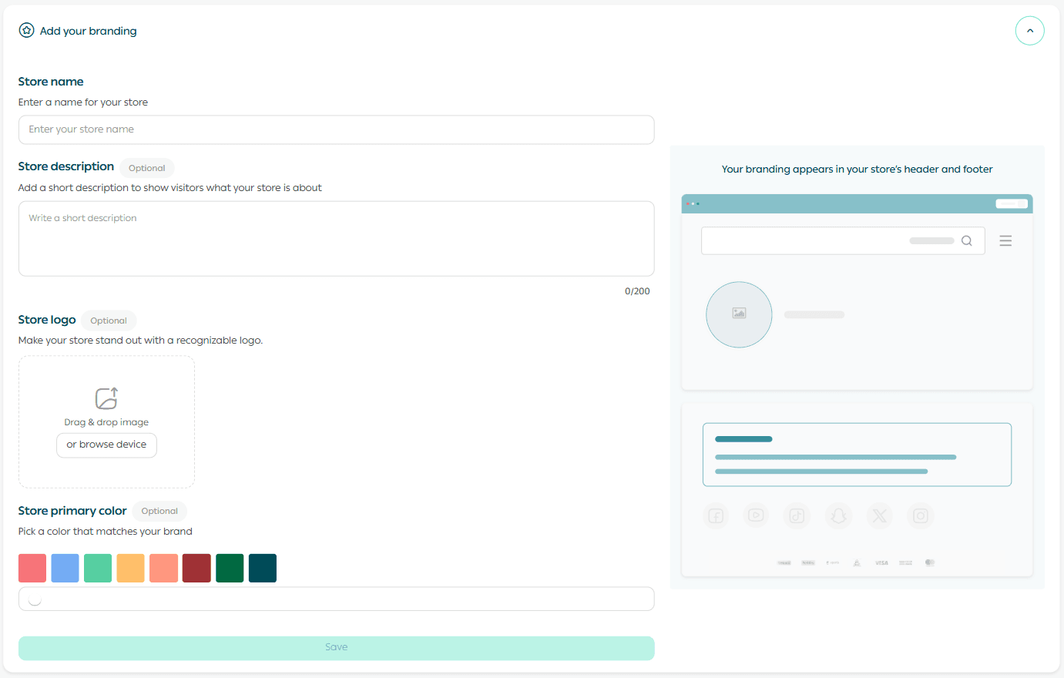Screen dimensions: 1064x678
Task: Click the Facebook icon in the preview footer
Action: click(x=716, y=516)
